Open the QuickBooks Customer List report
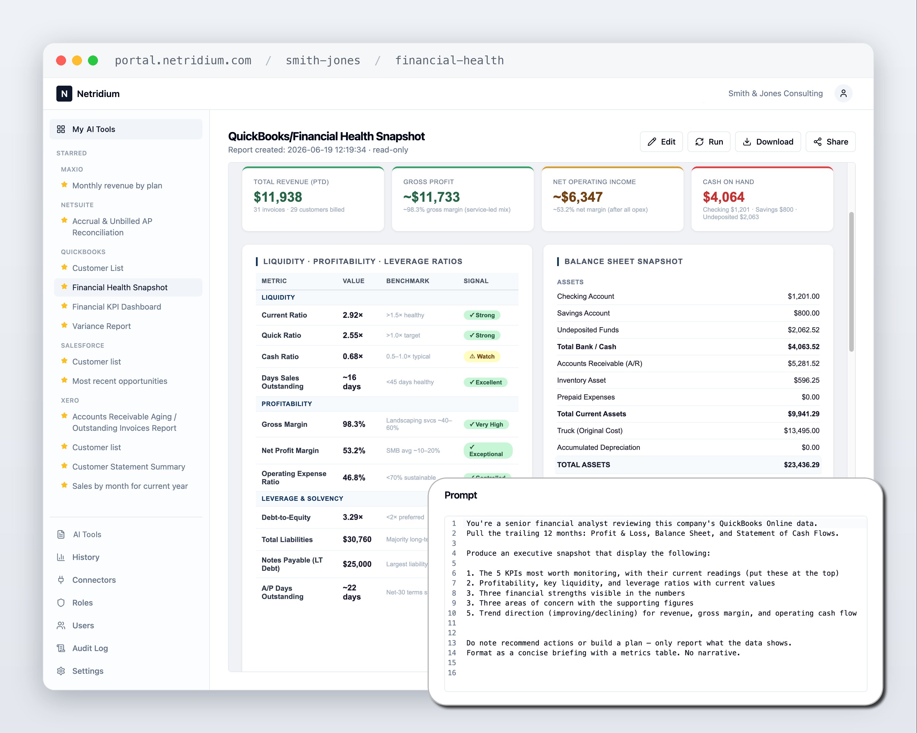 pyautogui.click(x=98, y=268)
